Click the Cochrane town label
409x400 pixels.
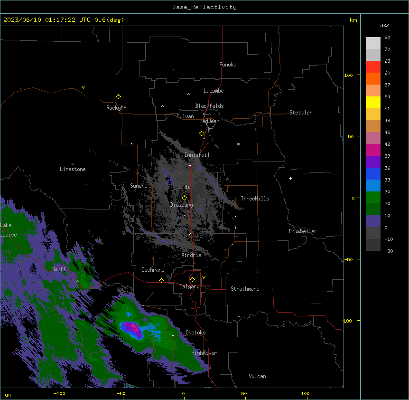pos(153,270)
